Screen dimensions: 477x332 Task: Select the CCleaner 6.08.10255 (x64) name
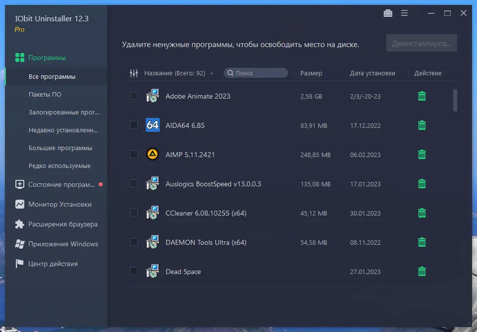point(206,213)
